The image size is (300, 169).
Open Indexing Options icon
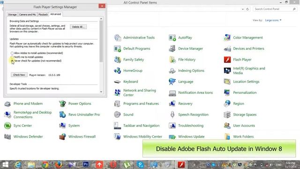coord(172,70)
